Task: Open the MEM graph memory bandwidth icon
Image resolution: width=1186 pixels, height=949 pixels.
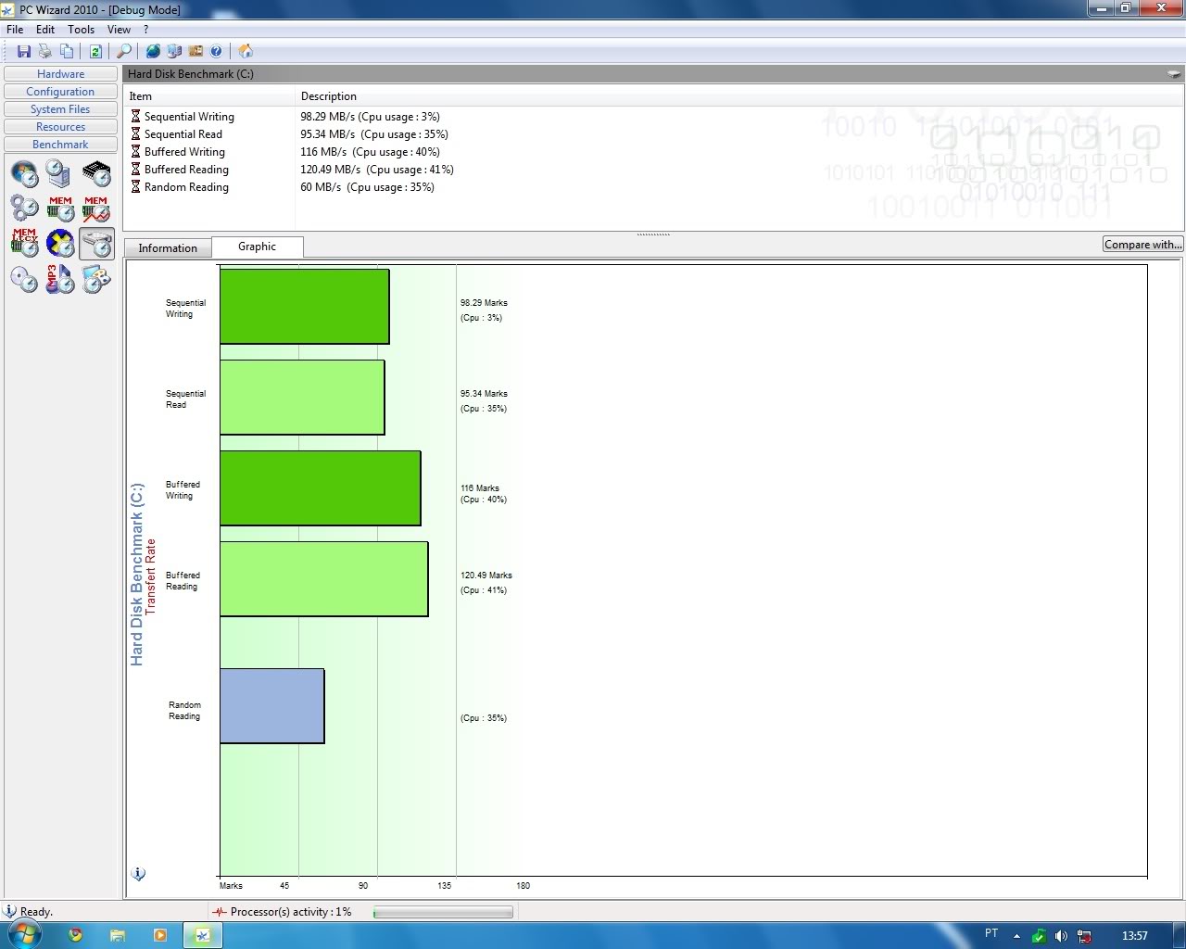Action: pyautogui.click(x=96, y=209)
